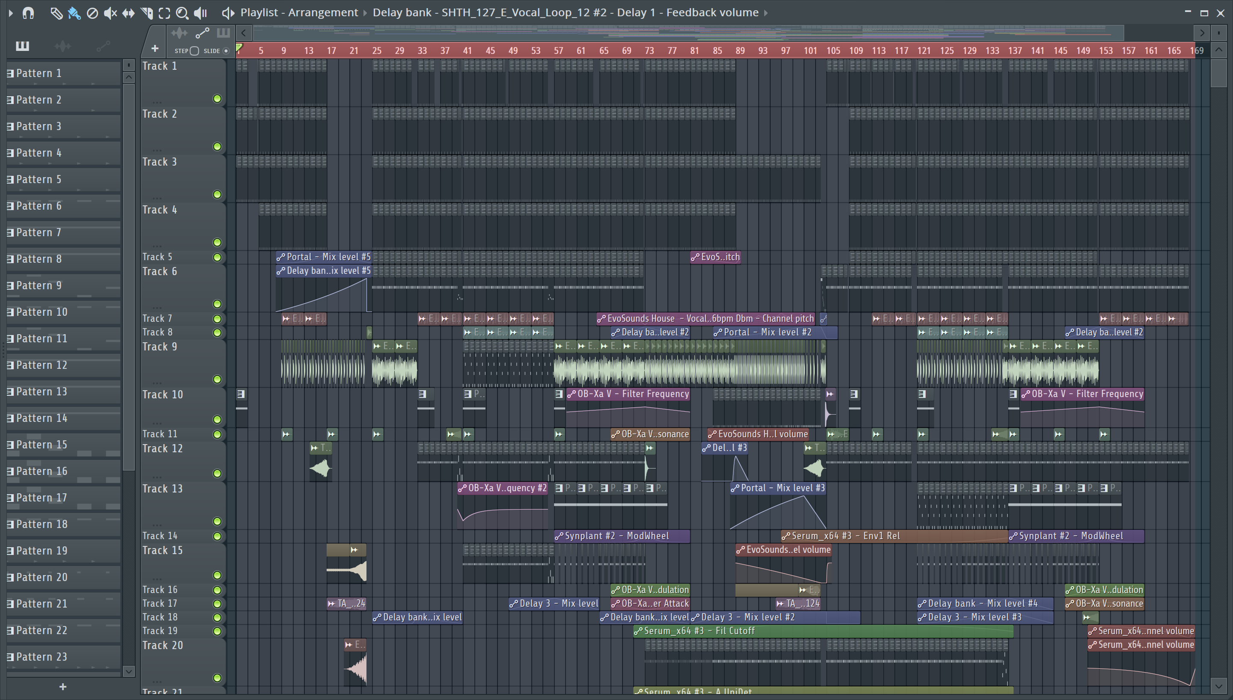
Task: Add a new pattern with the plus button
Action: pyautogui.click(x=63, y=687)
